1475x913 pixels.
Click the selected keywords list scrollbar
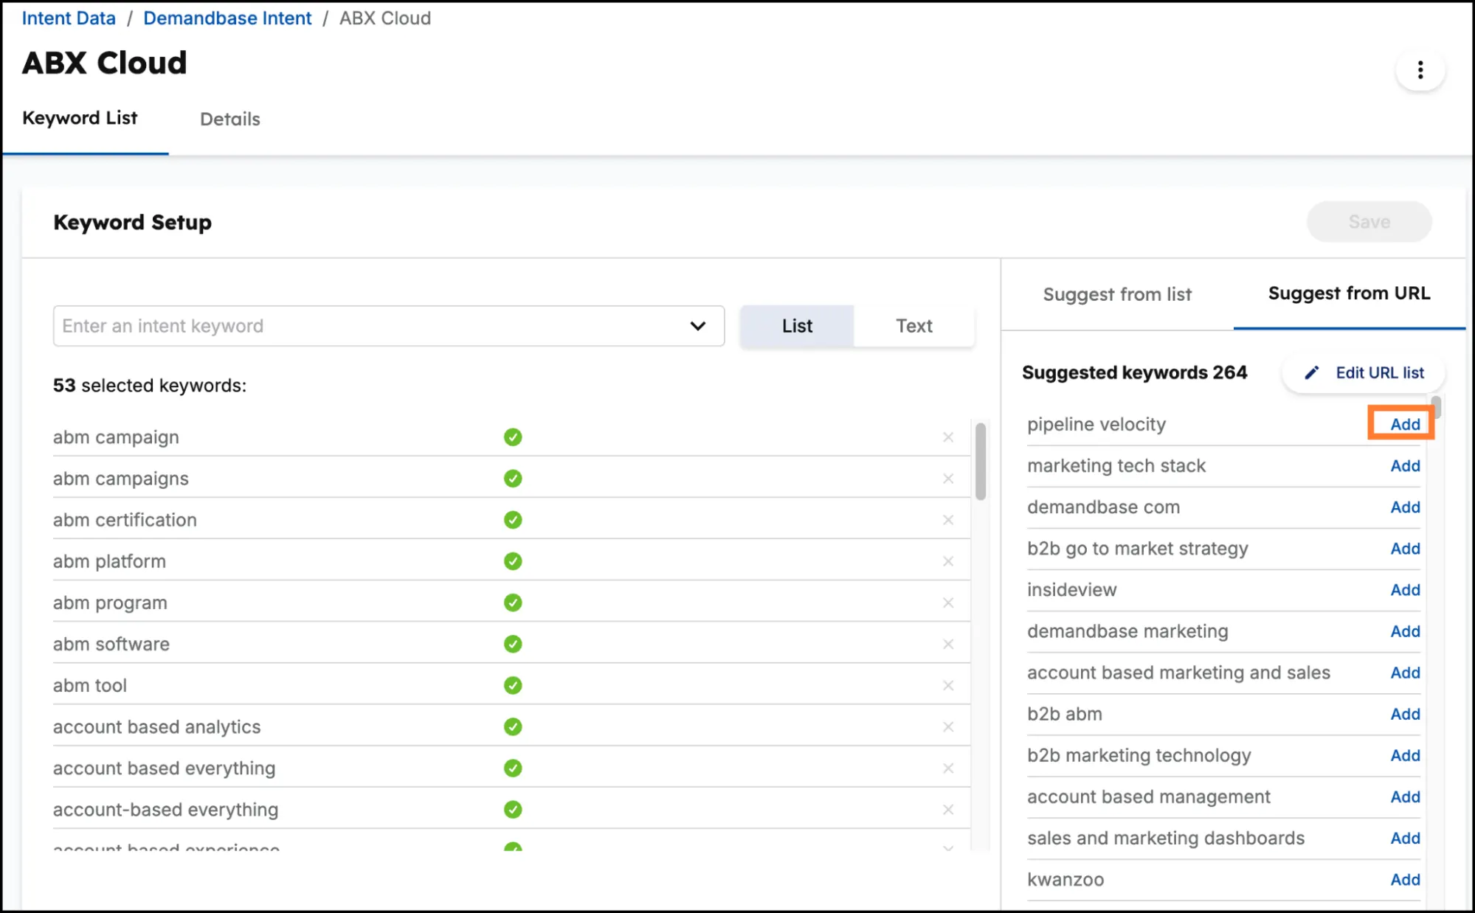click(x=980, y=462)
